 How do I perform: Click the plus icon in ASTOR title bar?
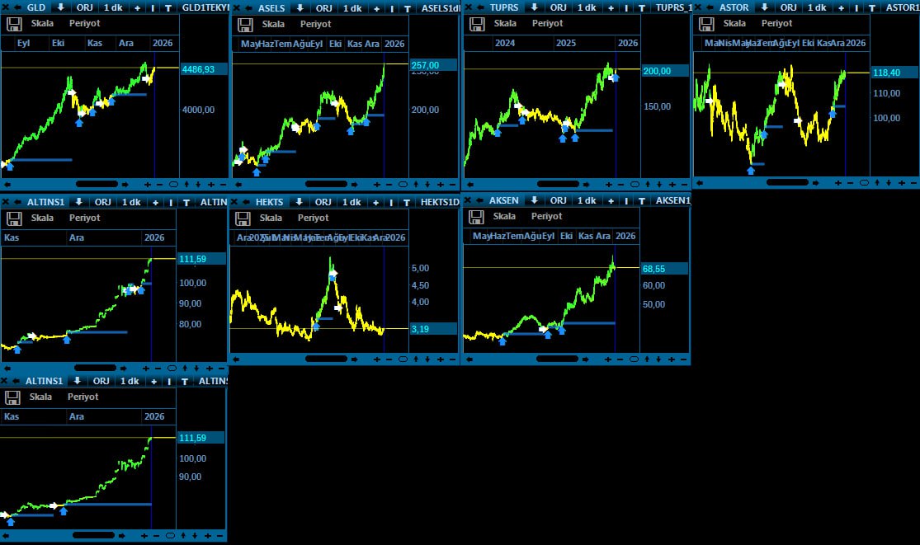pyautogui.click(x=841, y=8)
